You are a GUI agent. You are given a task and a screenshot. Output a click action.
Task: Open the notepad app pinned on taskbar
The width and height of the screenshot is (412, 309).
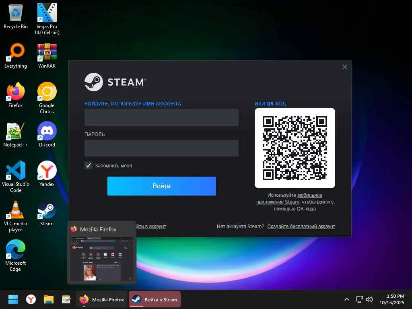pos(66,299)
